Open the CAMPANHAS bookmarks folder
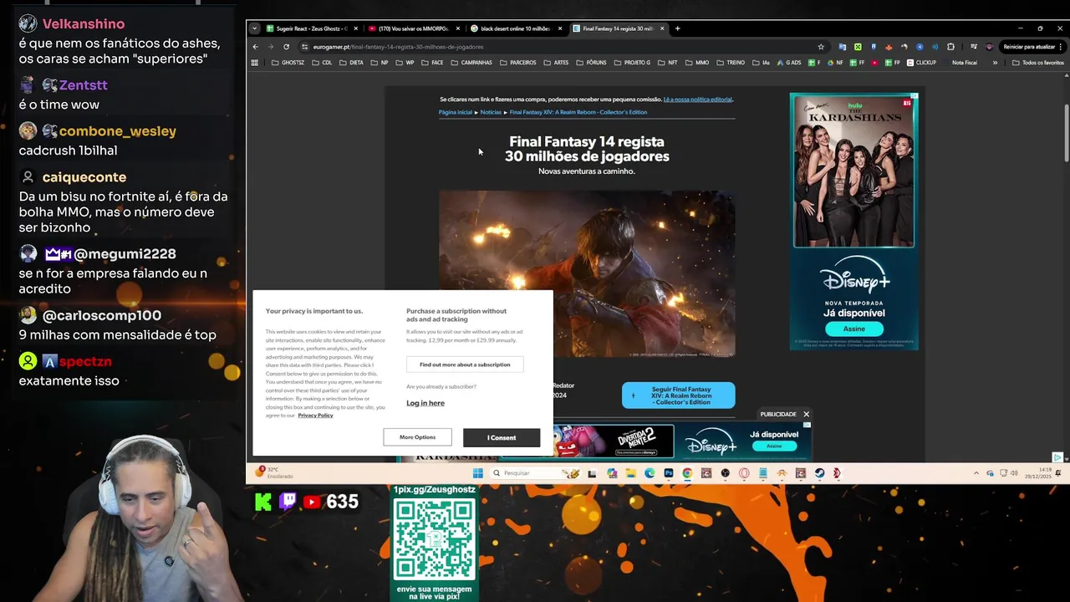The height and width of the screenshot is (602, 1070). pos(471,63)
